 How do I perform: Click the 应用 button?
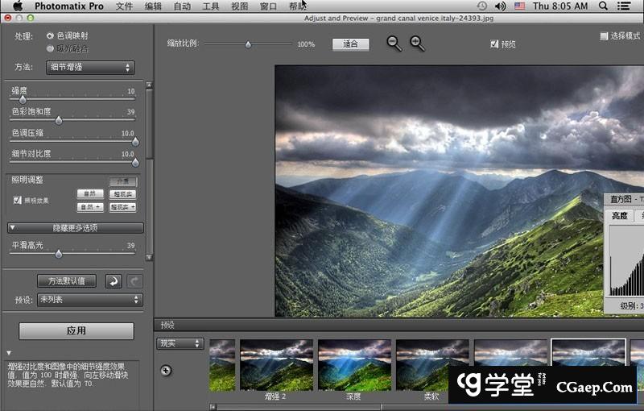[76, 330]
